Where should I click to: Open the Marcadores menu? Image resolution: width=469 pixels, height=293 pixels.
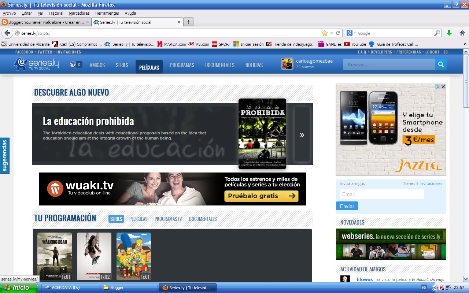79,13
